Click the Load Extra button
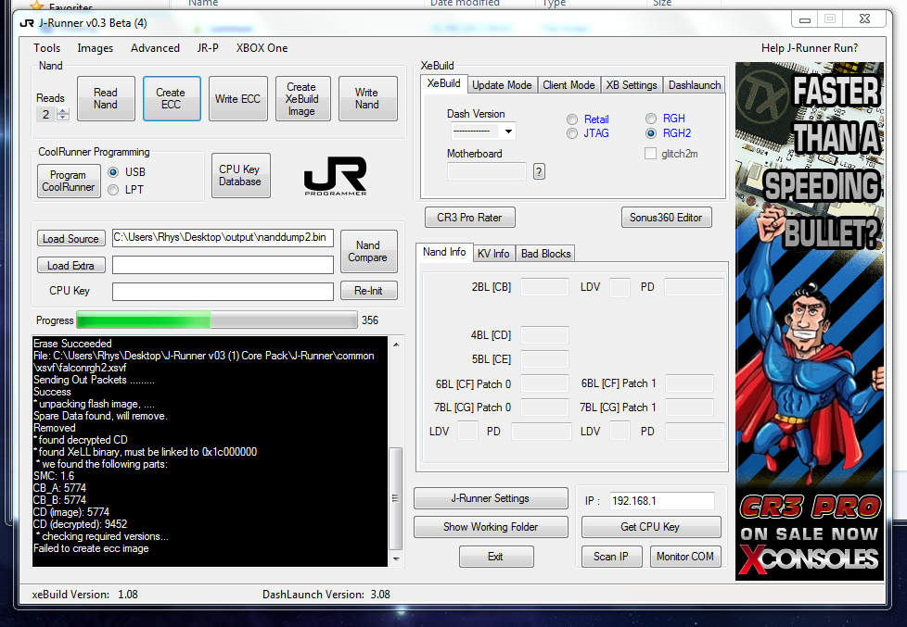 [71, 265]
